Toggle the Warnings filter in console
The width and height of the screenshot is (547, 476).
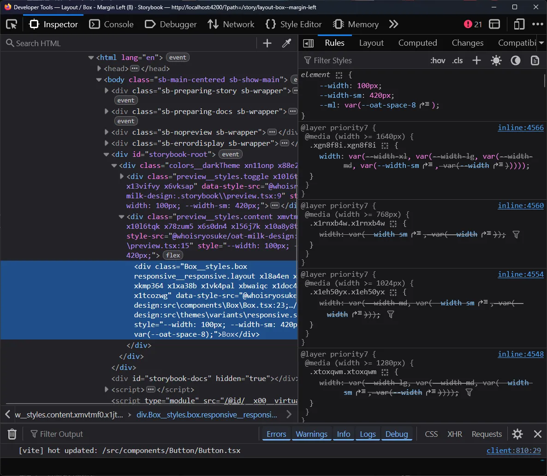tap(311, 434)
